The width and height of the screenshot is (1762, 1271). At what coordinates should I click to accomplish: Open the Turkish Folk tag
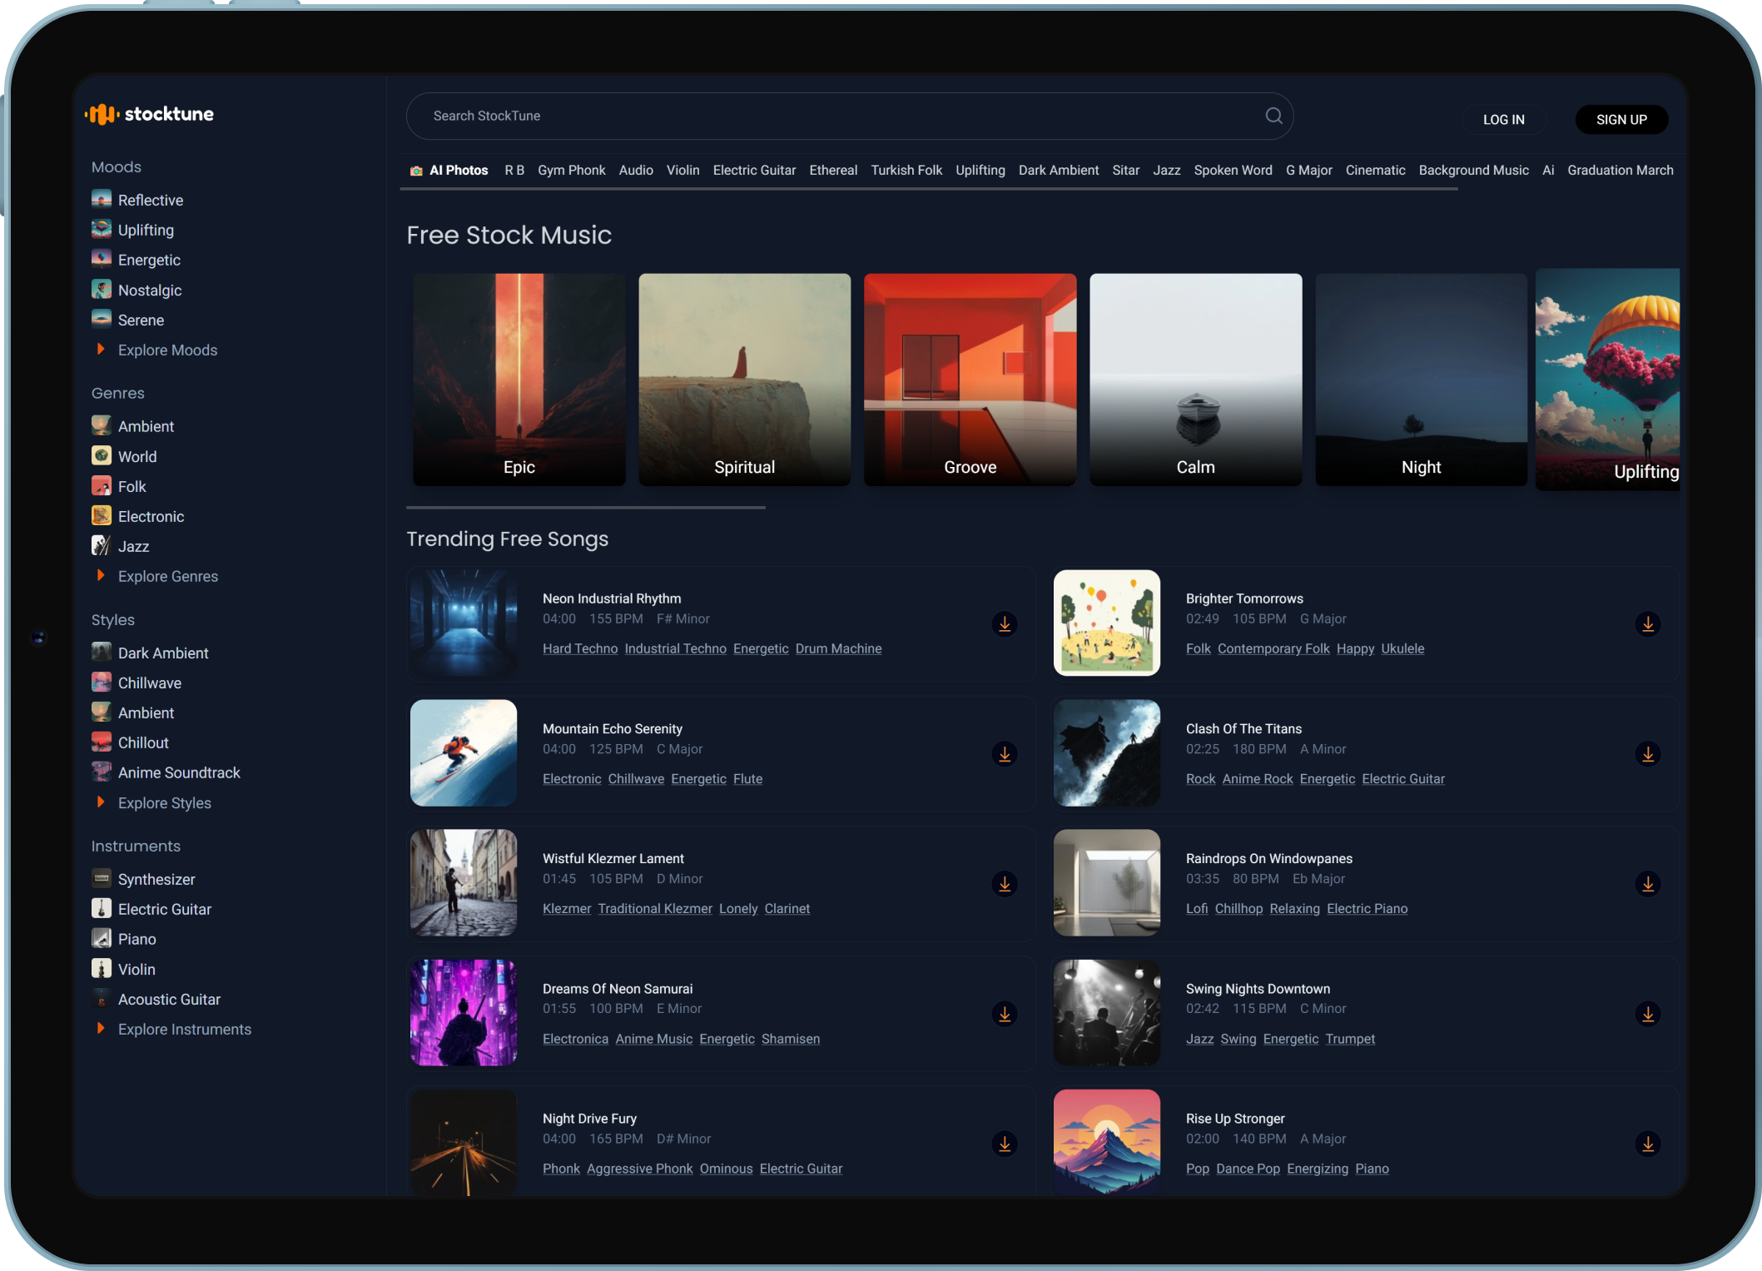[x=906, y=170]
